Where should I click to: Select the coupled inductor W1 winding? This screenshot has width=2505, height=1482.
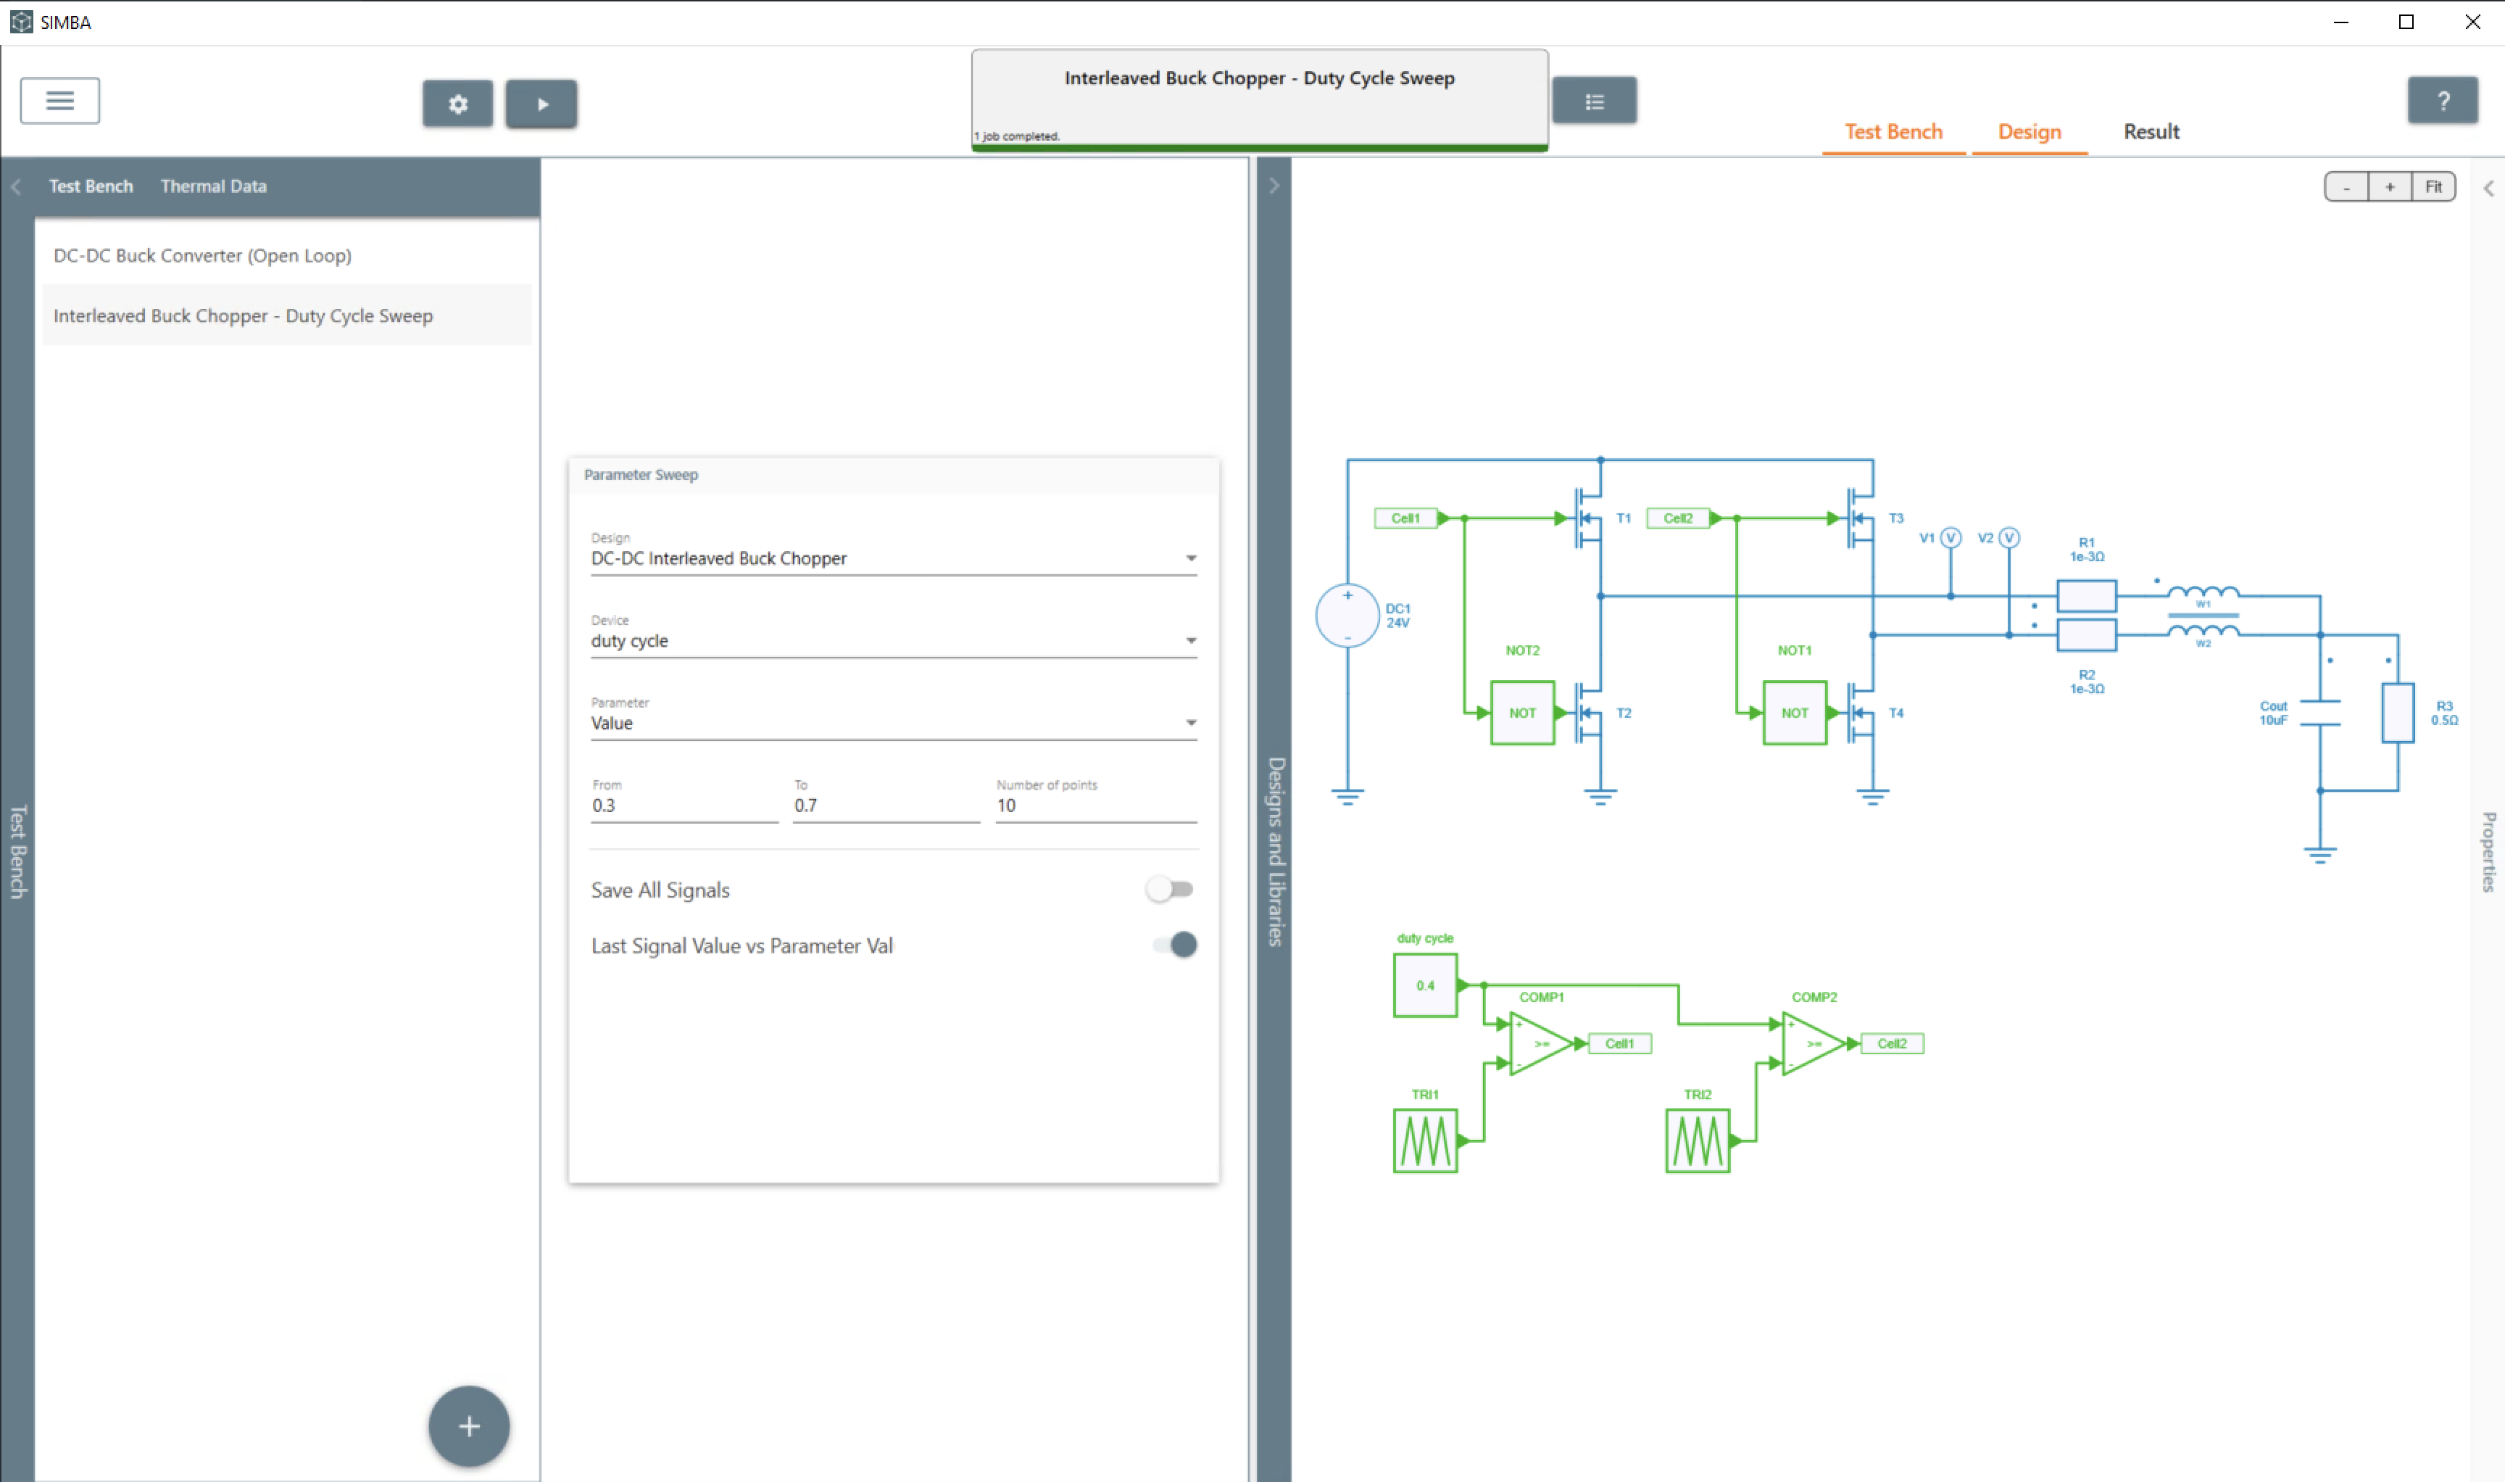(x=2203, y=595)
